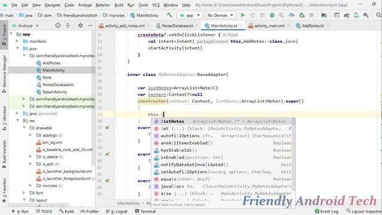Start debugging with the bug icon
382x215 pixels.
[272, 15]
